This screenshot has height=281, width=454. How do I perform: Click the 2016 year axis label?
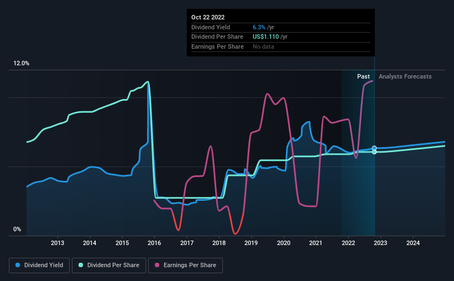tap(154, 243)
